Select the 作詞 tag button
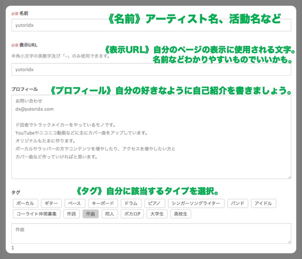Screen dimensions: 302x259 tap(71, 214)
